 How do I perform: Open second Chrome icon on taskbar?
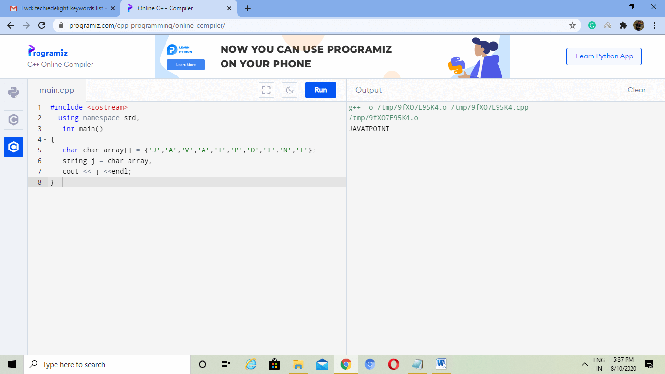point(370,364)
